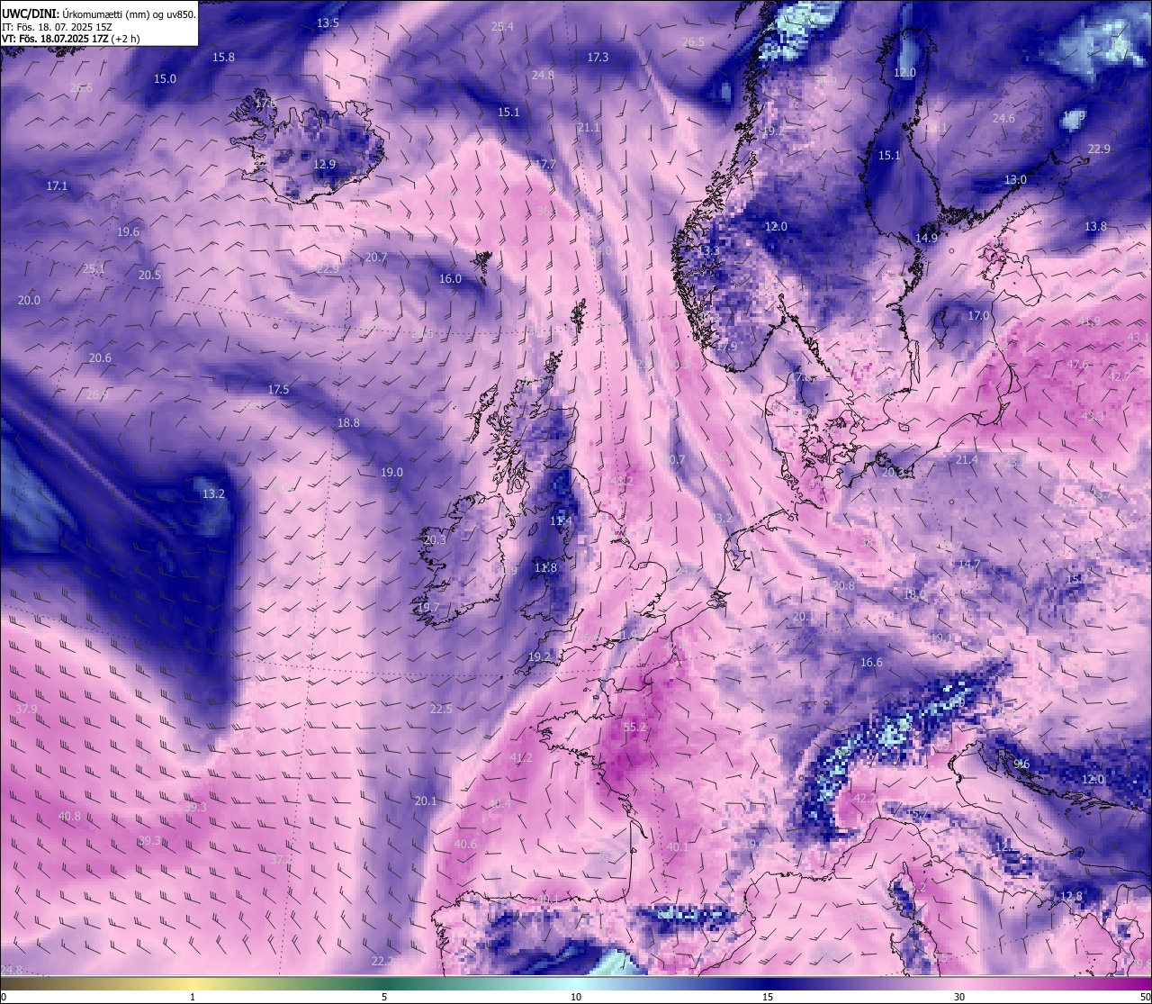Click the 16.6 value over southern Germany
The image size is (1152, 1004).
(x=871, y=662)
